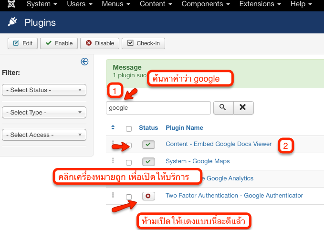This screenshot has height=230, width=324.
Task: Open the Users menu
Action: 80,4
